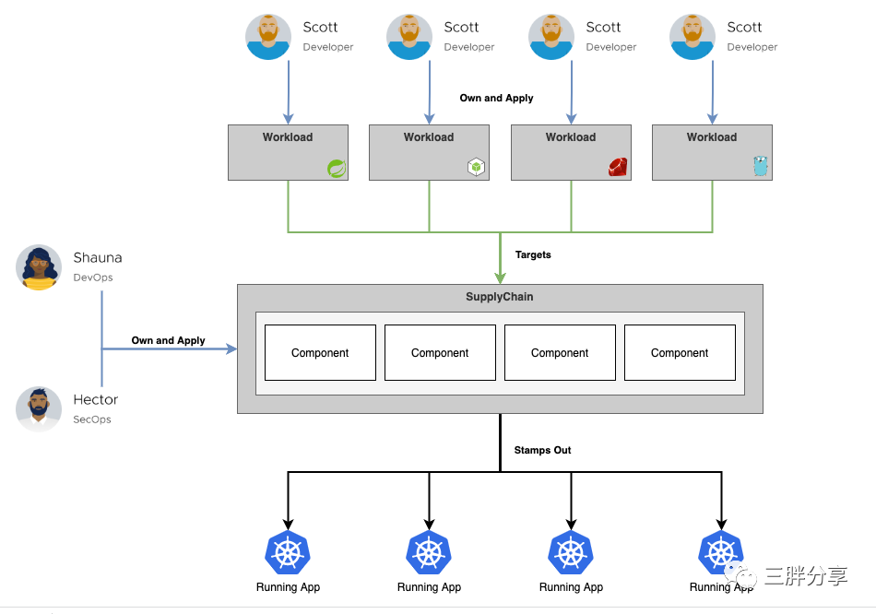The width and height of the screenshot is (876, 614).
Task: Click the Stamps Out label
Action: click(x=542, y=450)
